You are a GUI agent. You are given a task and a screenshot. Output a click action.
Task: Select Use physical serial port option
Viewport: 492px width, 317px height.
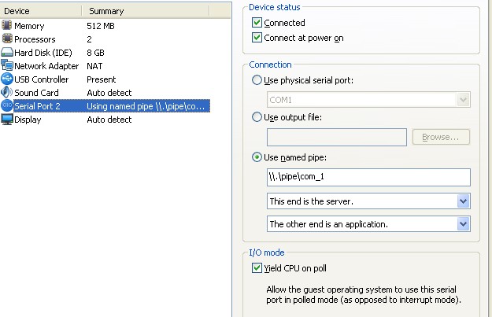(x=257, y=80)
